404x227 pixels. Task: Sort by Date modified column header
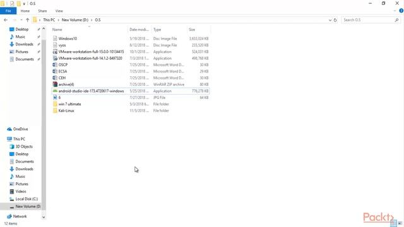point(139,30)
